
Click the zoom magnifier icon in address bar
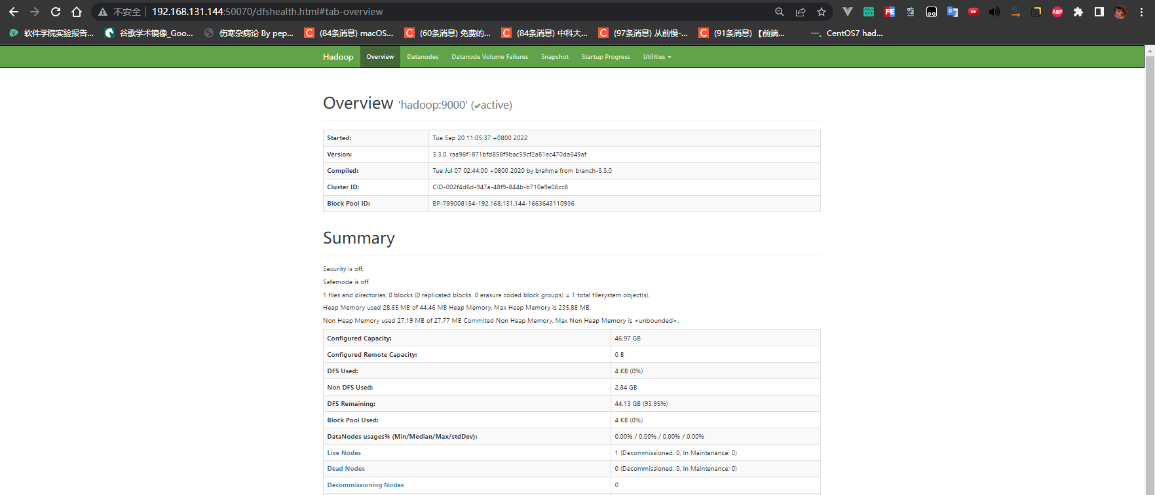click(x=780, y=12)
